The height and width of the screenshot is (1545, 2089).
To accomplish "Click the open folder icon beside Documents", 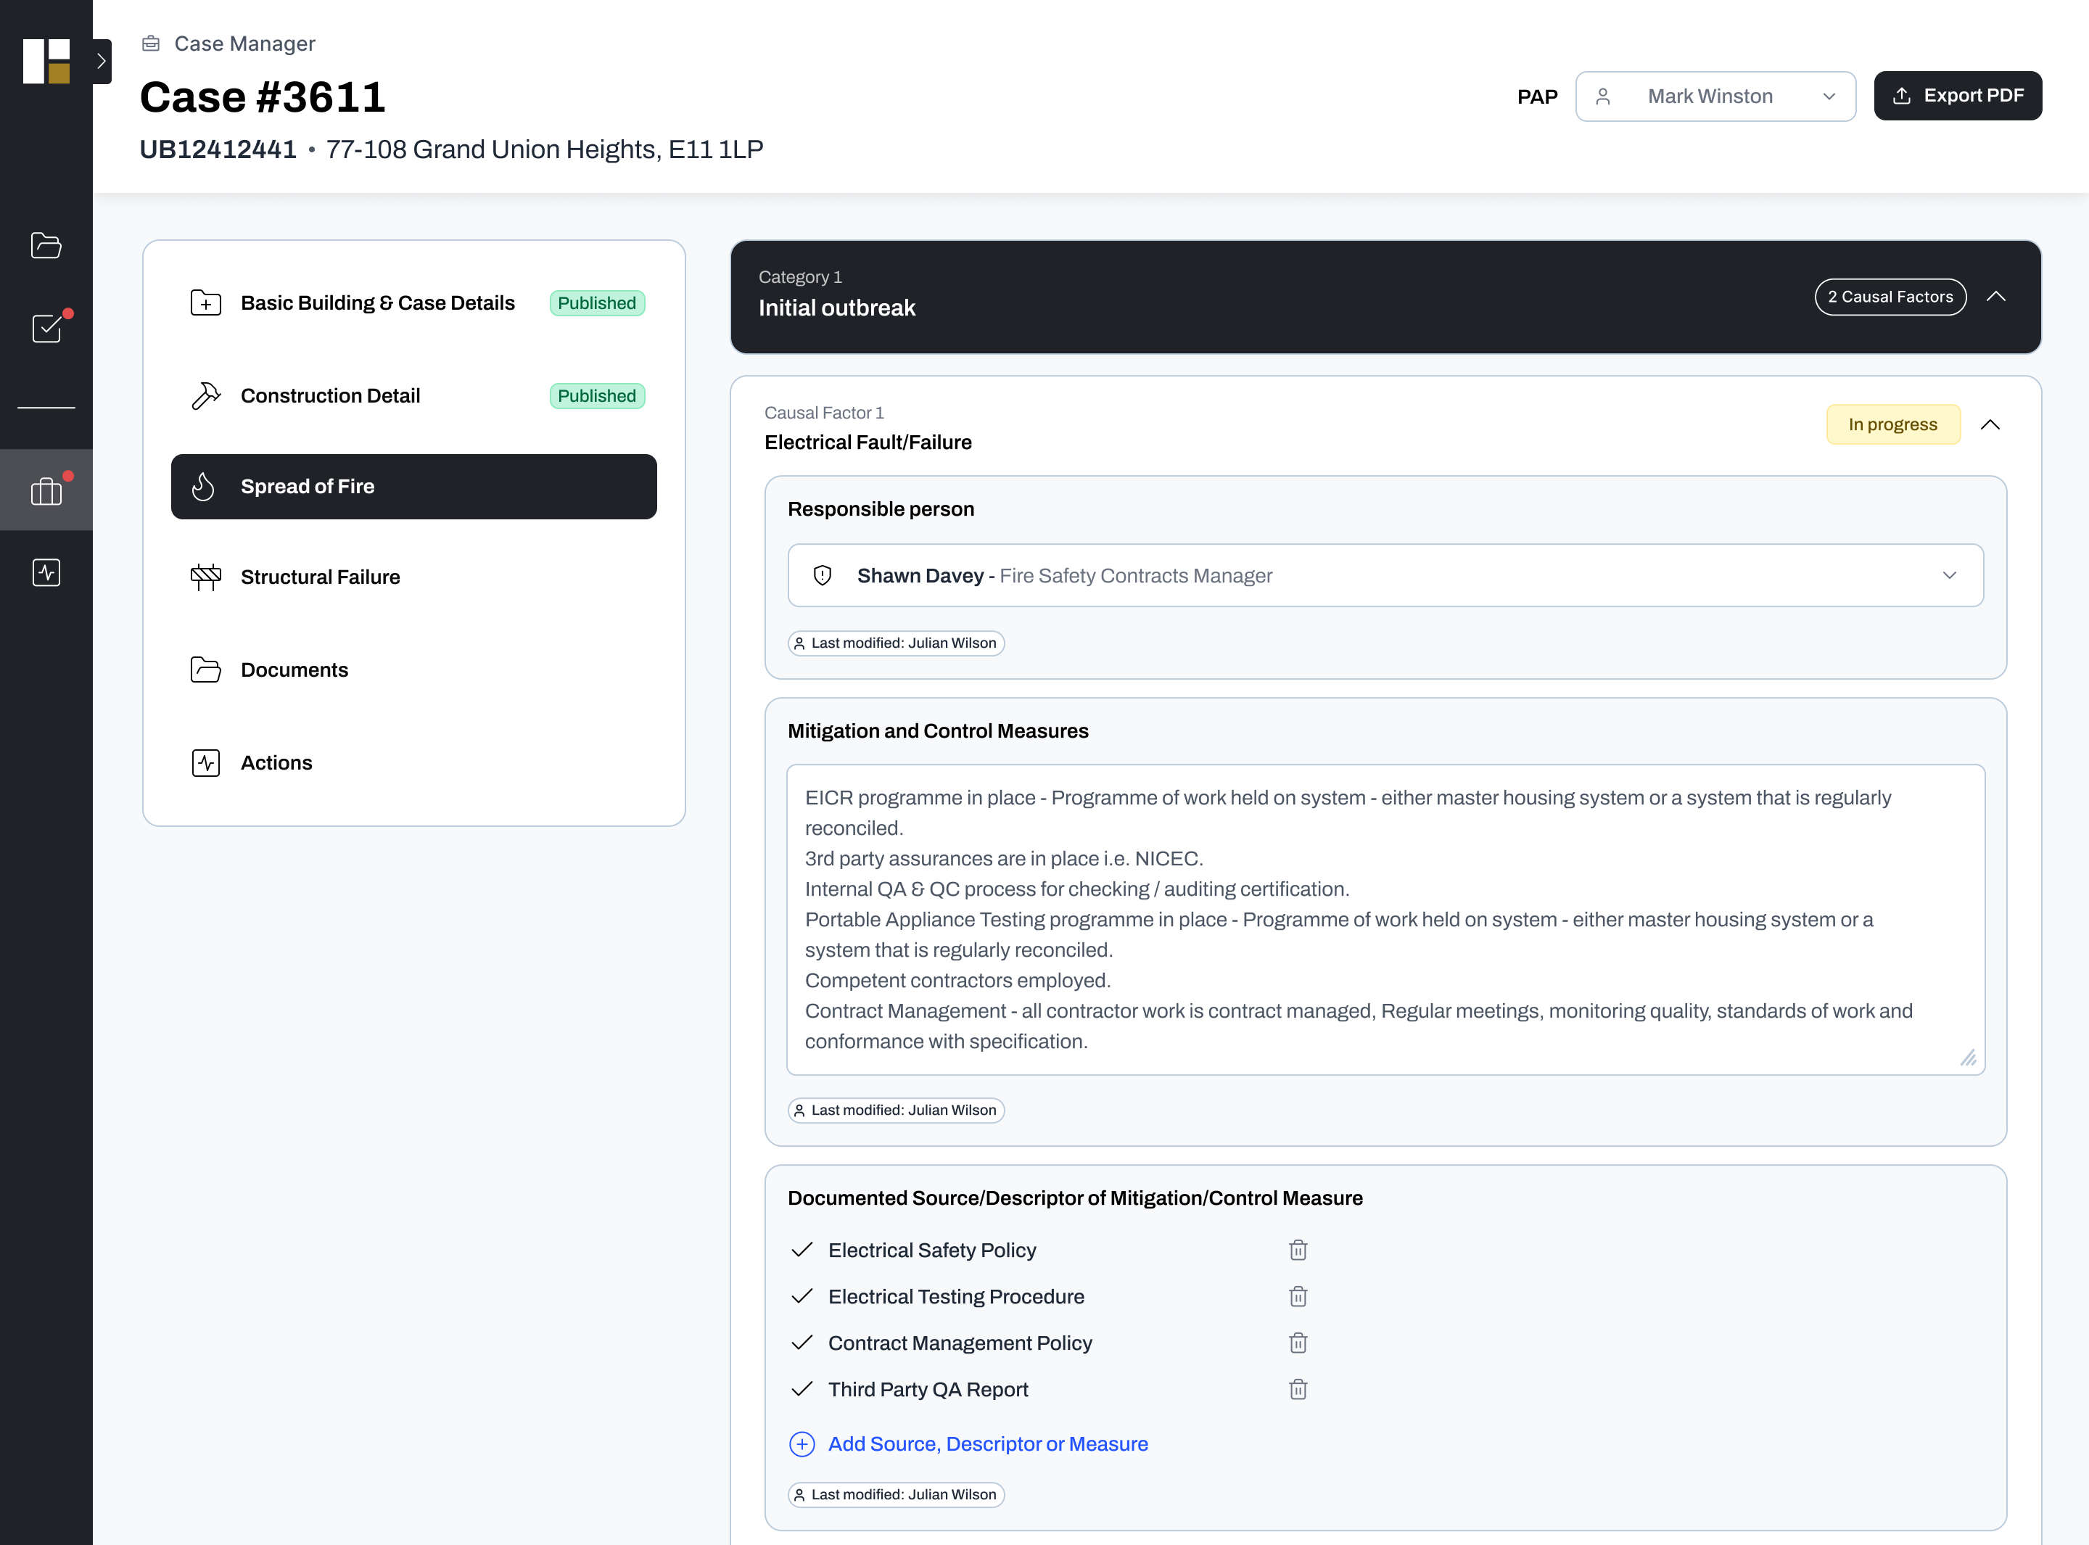I will 206,669.
